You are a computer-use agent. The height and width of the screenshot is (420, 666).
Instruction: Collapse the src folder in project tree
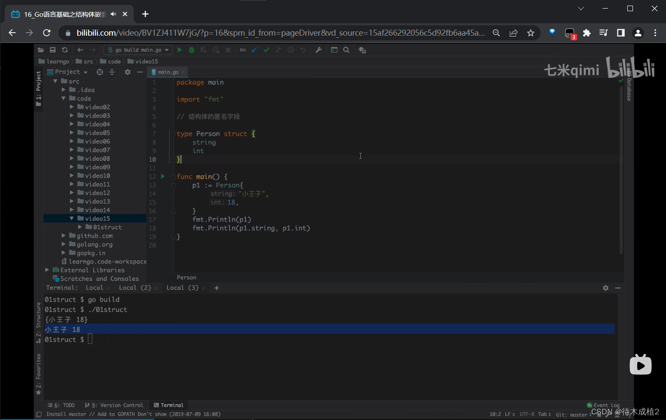[x=55, y=81]
